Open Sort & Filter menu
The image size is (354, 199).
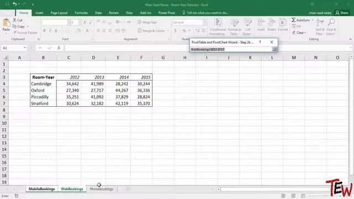click(320, 27)
